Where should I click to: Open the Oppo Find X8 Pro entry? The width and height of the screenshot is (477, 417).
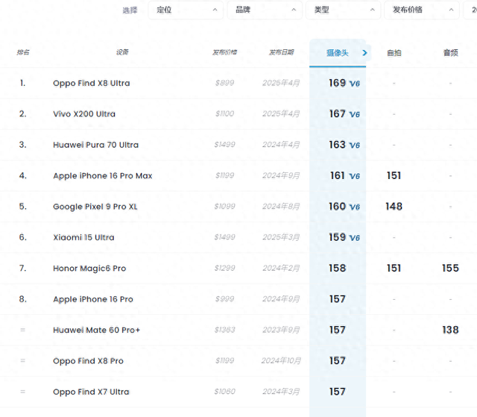88,361
